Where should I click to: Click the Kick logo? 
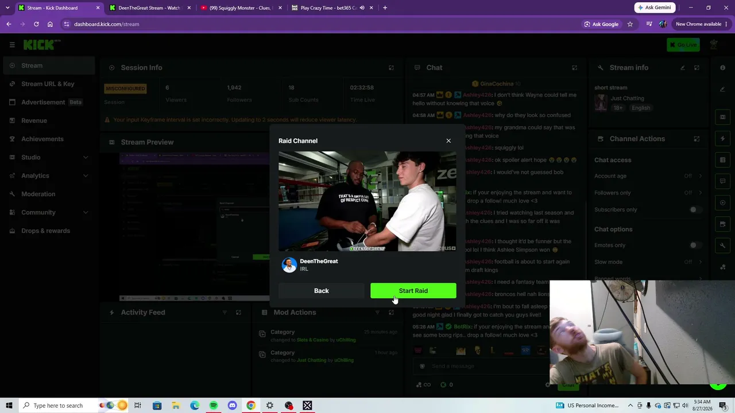point(40,45)
